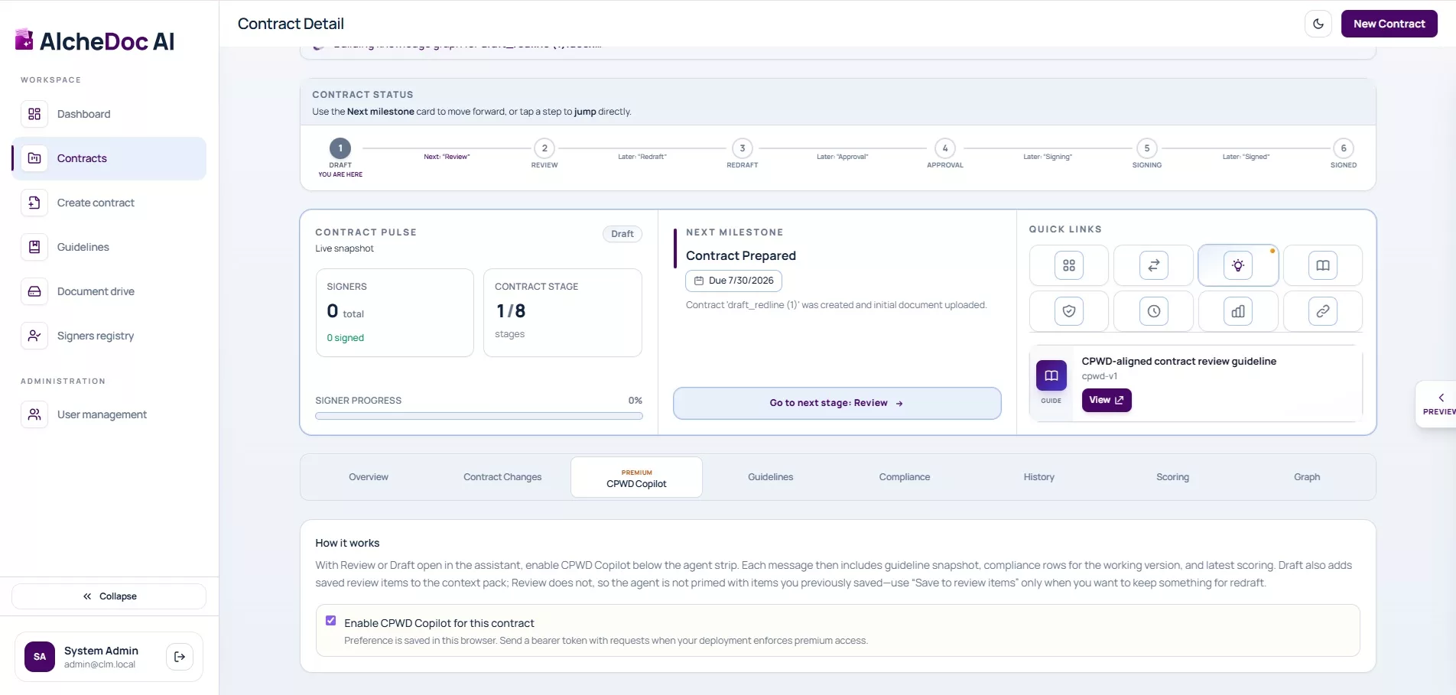Switch to Contract Changes tab
Viewport: 1456px width, 695px height.
click(x=502, y=477)
